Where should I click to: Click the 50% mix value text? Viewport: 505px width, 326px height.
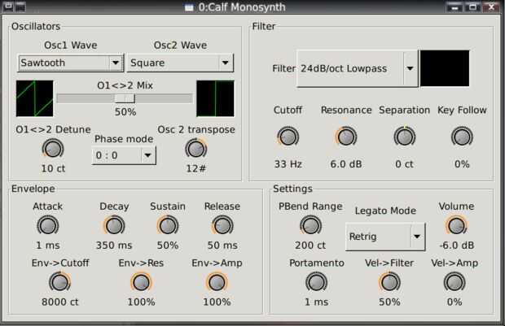[125, 112]
